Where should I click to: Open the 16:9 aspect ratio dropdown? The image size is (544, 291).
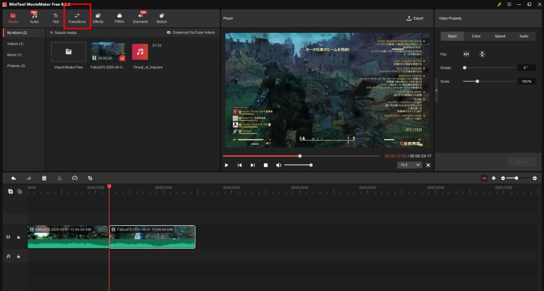(x=410, y=165)
